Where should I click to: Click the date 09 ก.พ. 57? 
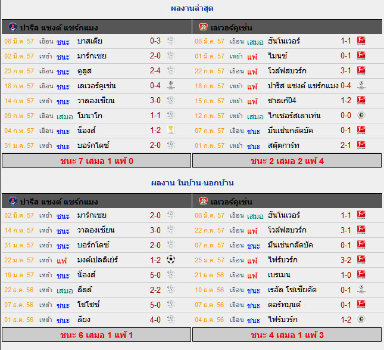[x=19, y=116]
